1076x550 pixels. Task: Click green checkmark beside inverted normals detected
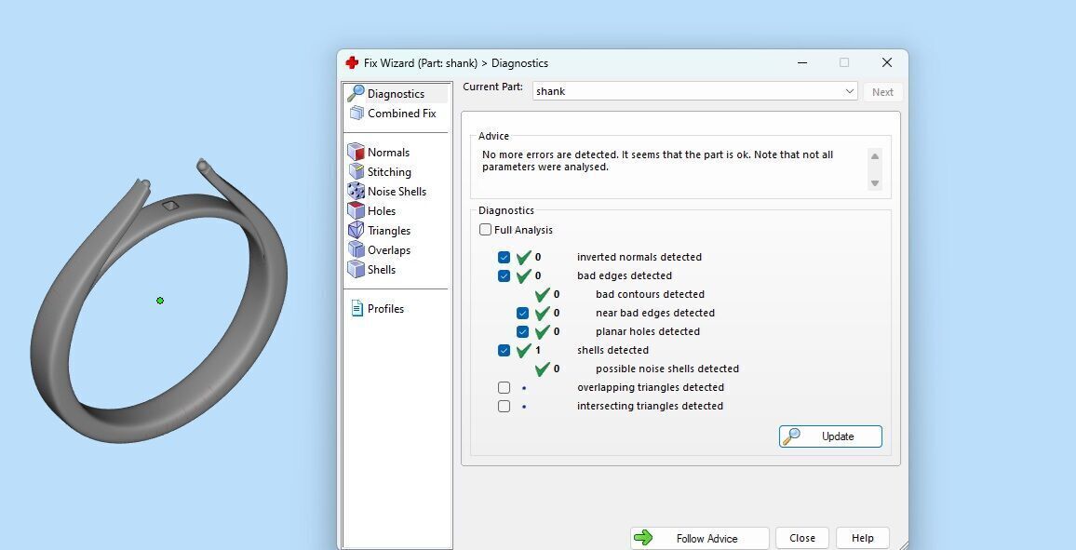pyautogui.click(x=524, y=257)
